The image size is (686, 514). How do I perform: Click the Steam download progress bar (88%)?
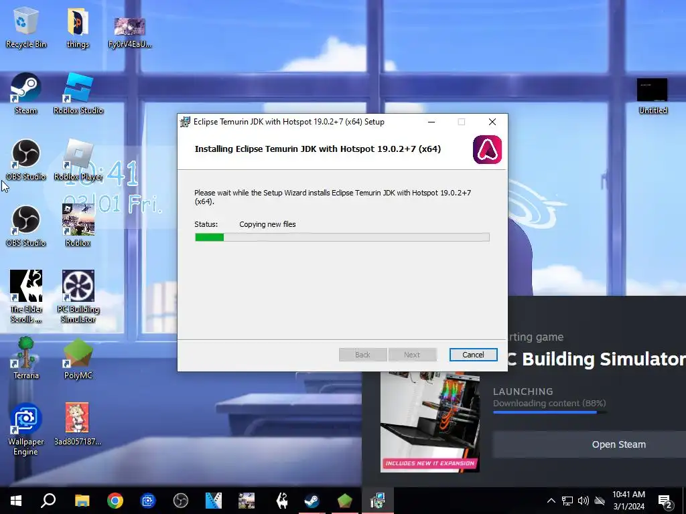pos(550,412)
